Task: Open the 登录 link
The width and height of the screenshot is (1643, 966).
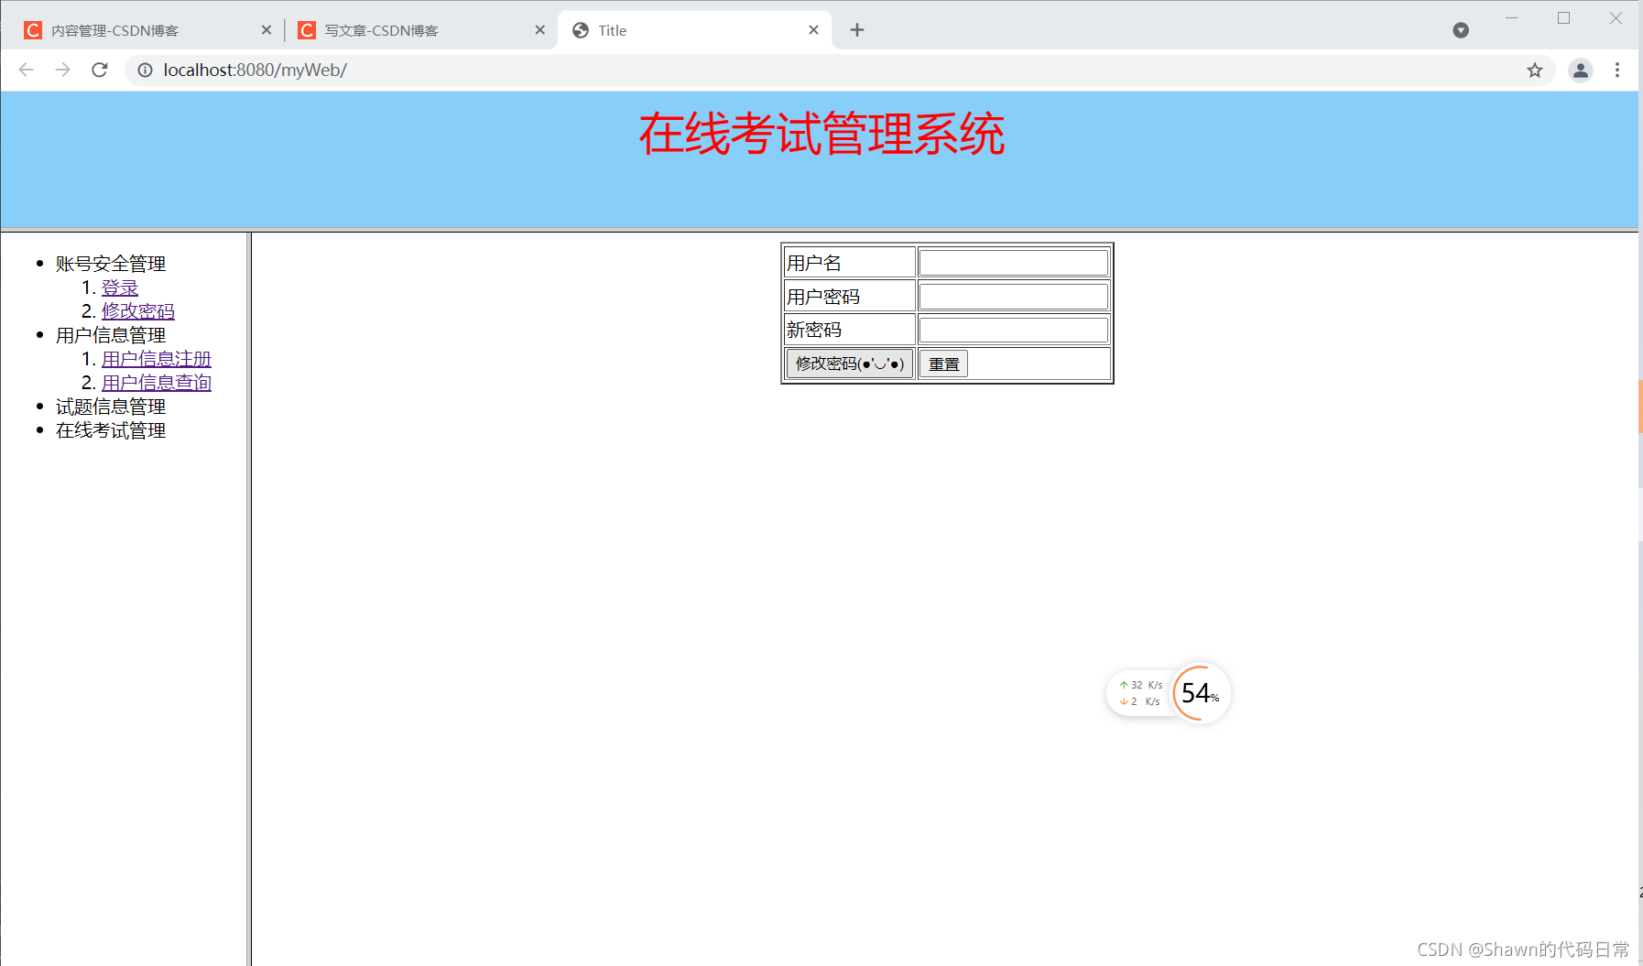Action: 120,288
